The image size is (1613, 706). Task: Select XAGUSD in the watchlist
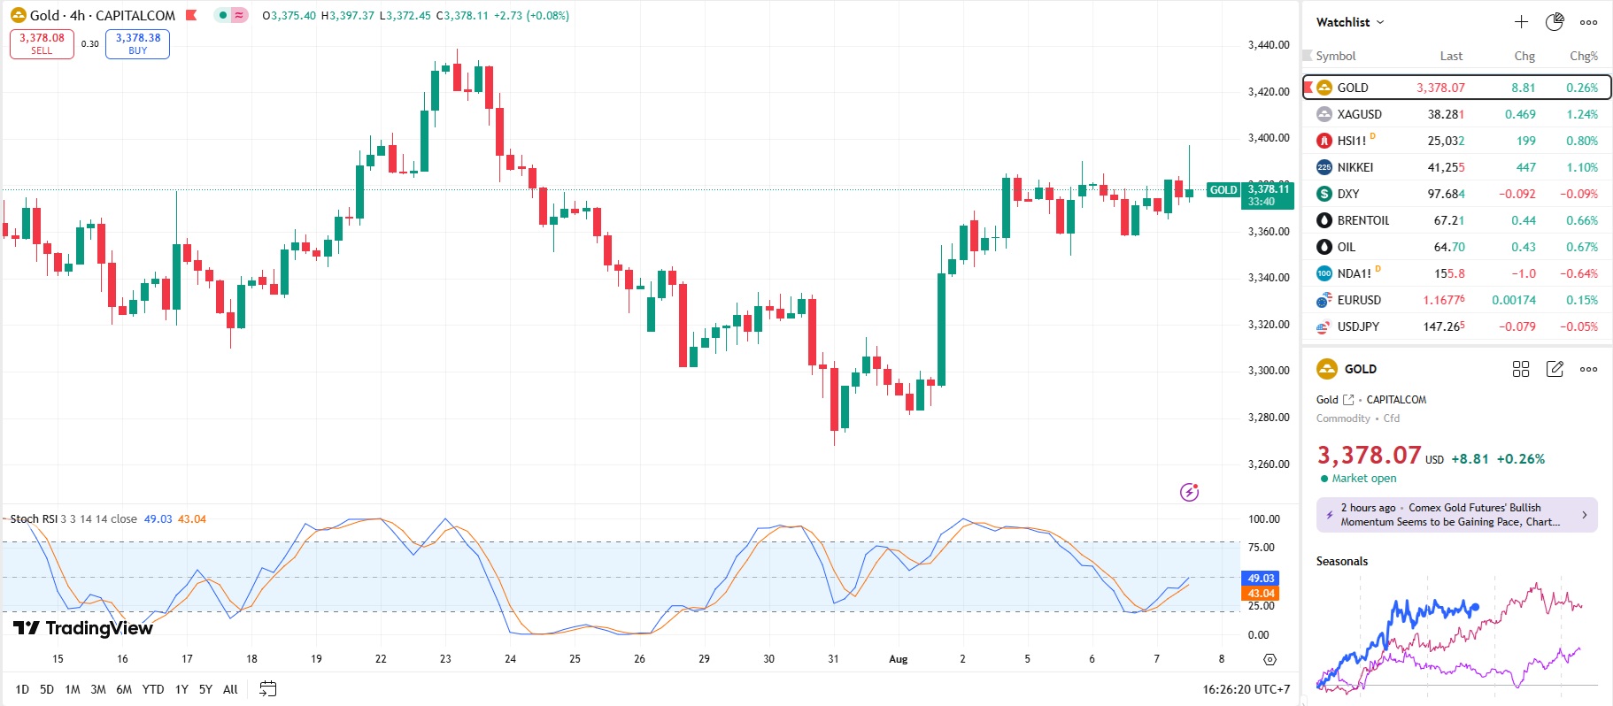point(1359,114)
